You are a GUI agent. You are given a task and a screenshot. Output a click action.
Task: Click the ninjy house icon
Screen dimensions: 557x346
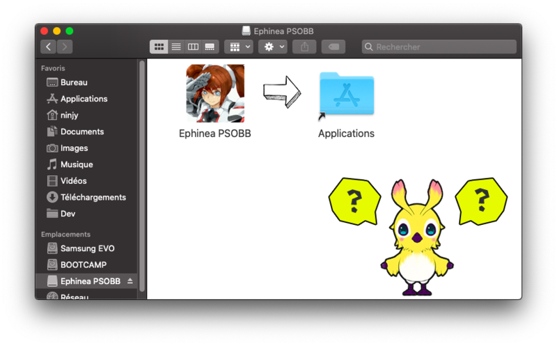pyautogui.click(x=52, y=115)
